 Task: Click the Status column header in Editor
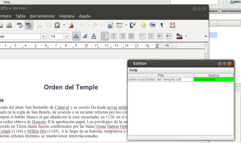coord(214,75)
